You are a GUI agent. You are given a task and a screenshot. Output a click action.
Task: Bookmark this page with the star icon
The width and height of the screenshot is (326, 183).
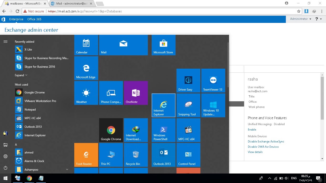299,11
